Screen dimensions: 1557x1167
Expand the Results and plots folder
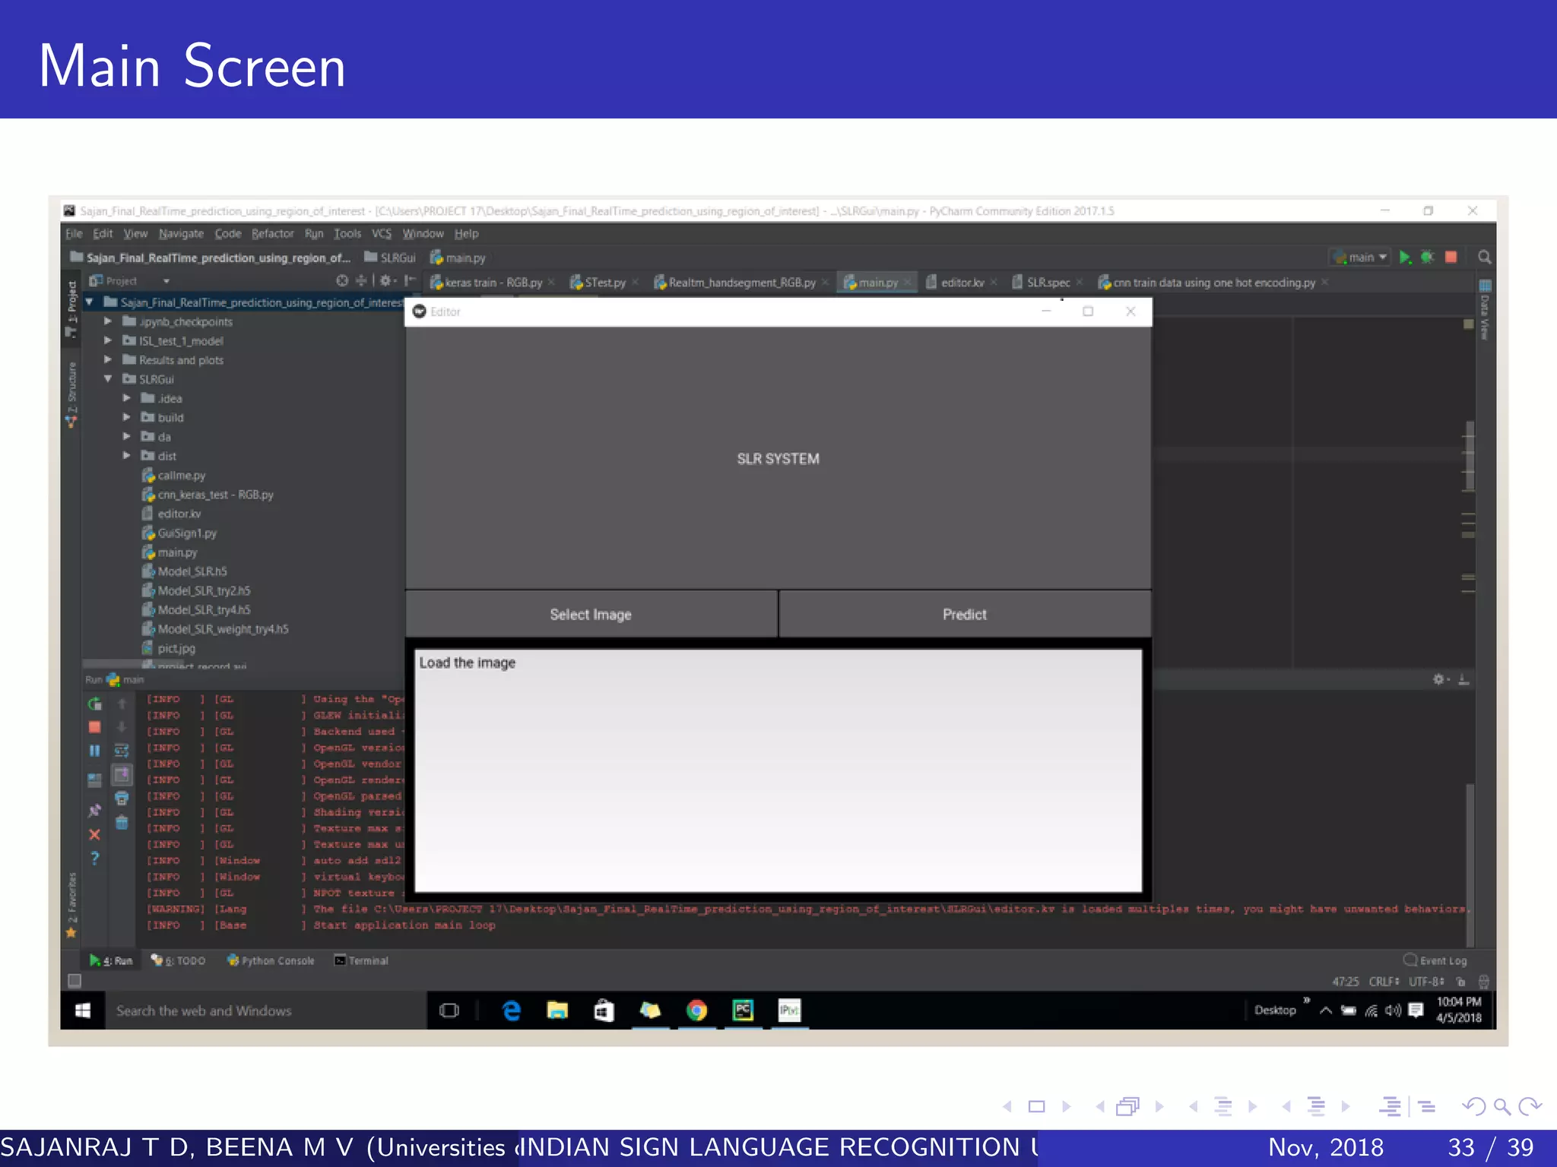[108, 360]
